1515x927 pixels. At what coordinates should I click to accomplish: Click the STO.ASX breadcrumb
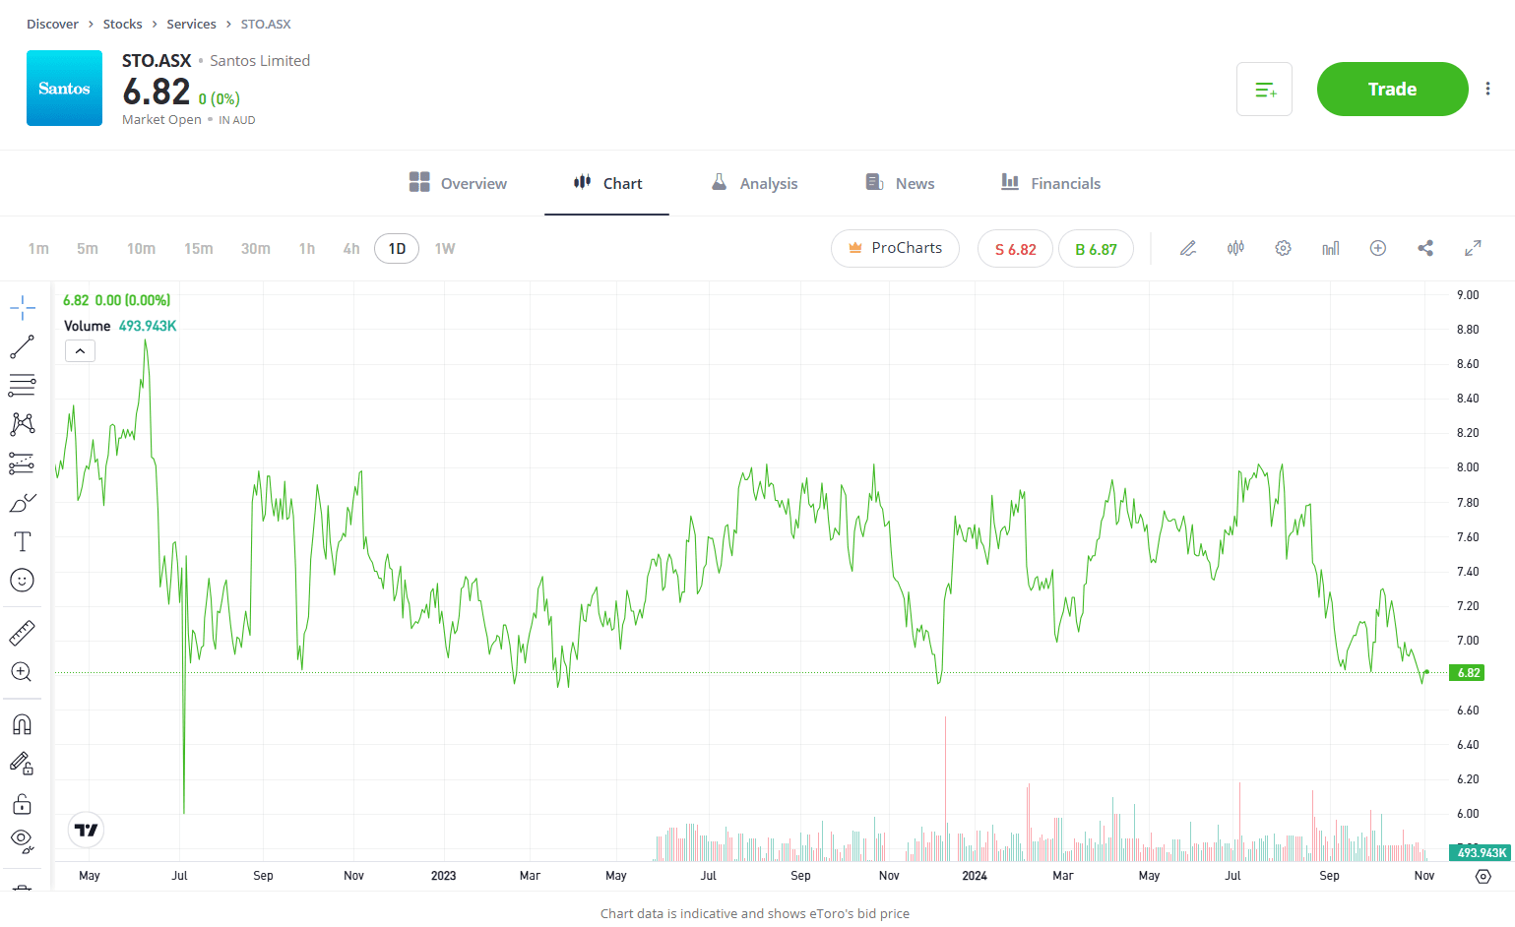pos(266,24)
